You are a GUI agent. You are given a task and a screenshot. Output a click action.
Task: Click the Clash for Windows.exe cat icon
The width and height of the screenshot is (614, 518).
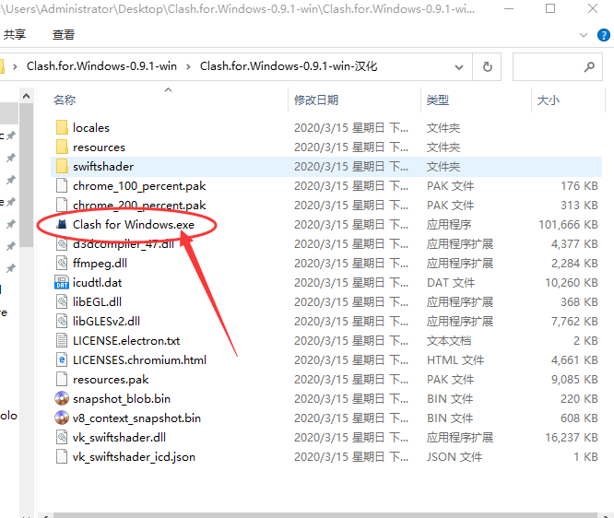point(62,224)
